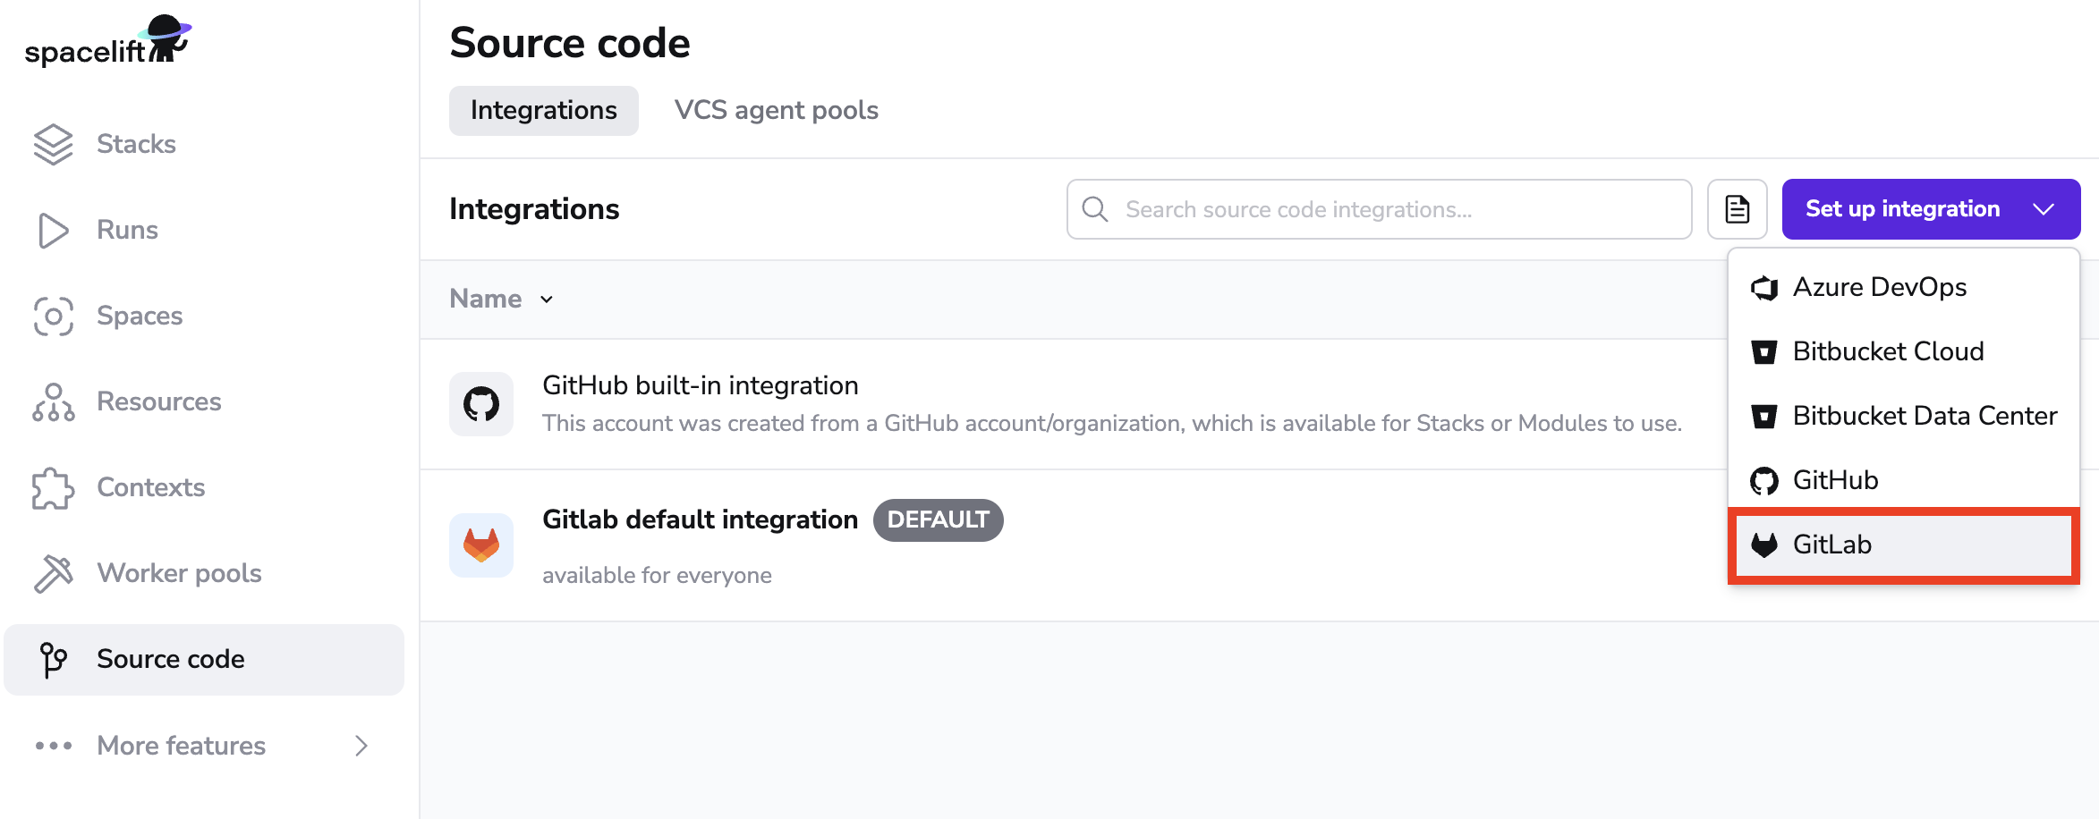Expand the More features section
2099x819 pixels.
pyautogui.click(x=181, y=746)
